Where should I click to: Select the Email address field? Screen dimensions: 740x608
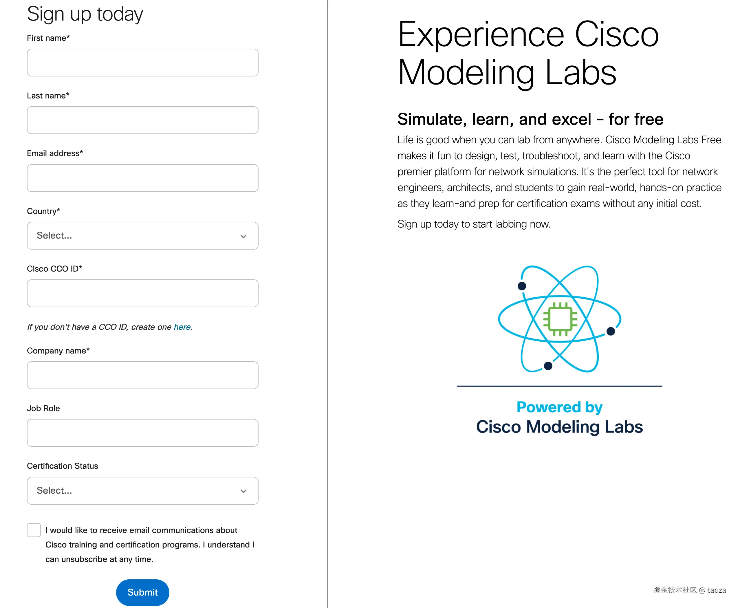(142, 178)
